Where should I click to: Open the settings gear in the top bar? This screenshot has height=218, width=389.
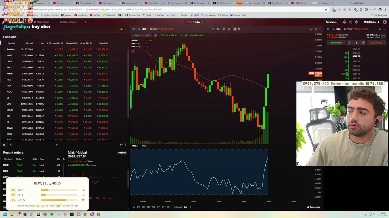(x=356, y=22)
